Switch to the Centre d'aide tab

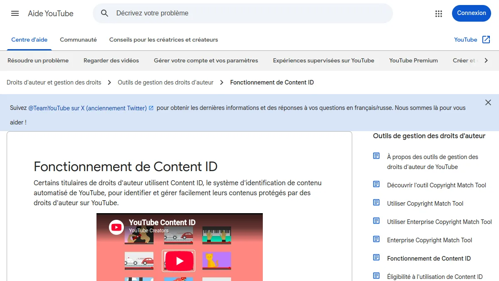(x=29, y=40)
